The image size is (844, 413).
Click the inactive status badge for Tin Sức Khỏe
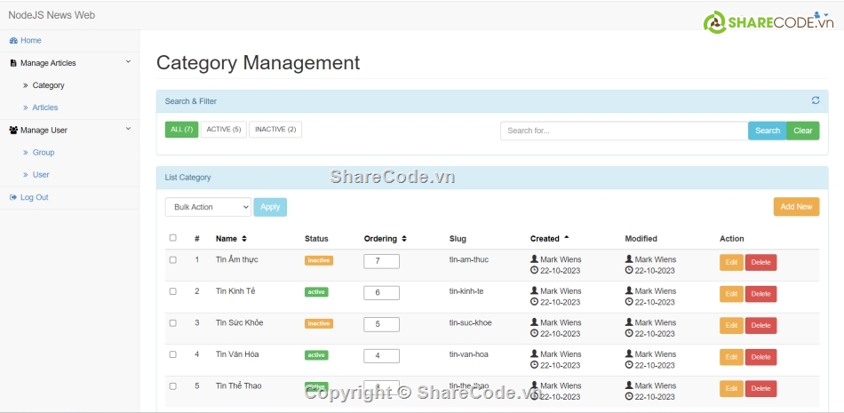318,323
